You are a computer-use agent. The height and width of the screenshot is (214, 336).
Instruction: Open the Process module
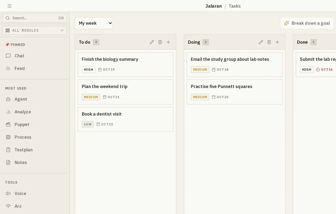tap(35, 137)
